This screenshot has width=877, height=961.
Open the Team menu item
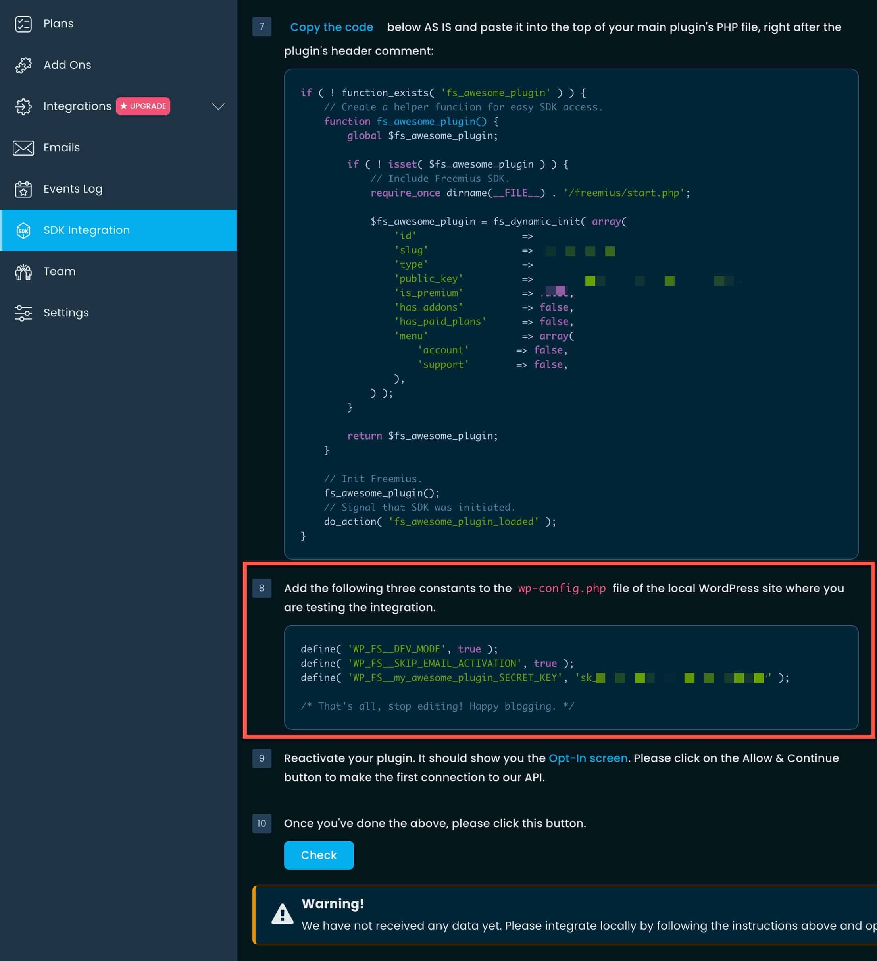tap(118, 272)
